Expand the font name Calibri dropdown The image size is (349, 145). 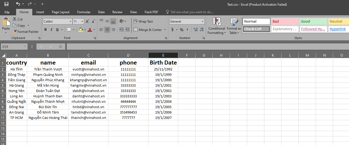click(x=71, y=22)
